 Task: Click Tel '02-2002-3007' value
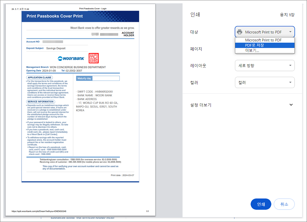(74, 71)
